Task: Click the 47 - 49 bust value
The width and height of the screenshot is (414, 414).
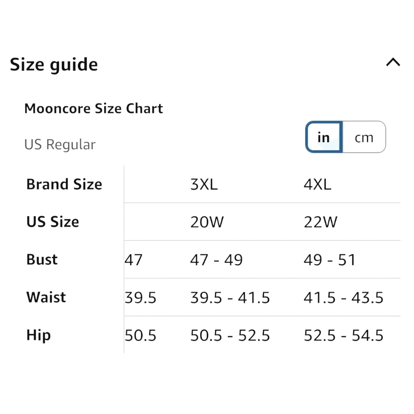Action: click(217, 260)
